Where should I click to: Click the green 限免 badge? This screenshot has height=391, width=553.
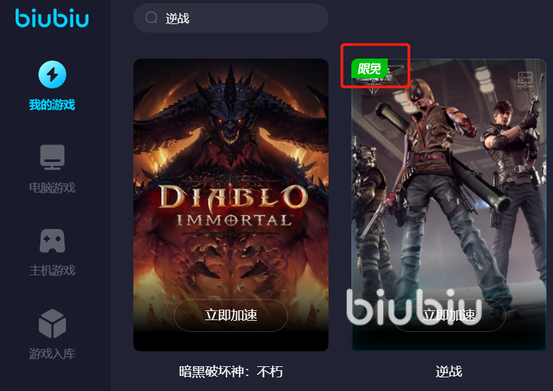tap(370, 68)
